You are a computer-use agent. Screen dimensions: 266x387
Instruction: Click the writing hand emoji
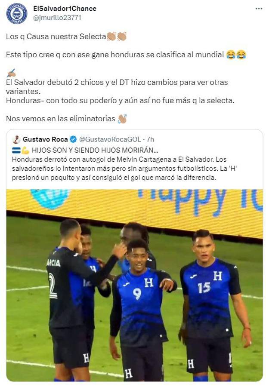[x=11, y=73]
